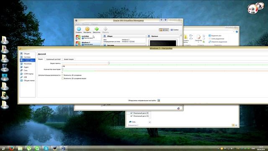Enable the 3D acceleration checkbox
Screen dimensions: 268x151
click(62, 75)
